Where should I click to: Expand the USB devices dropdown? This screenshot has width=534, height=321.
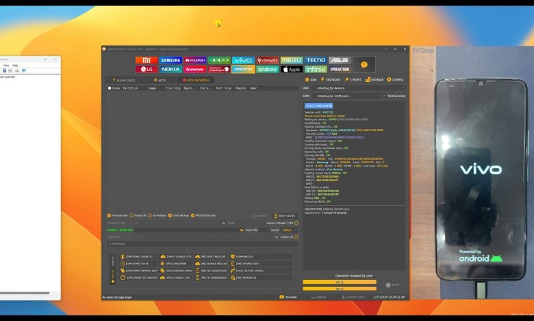click(359, 88)
